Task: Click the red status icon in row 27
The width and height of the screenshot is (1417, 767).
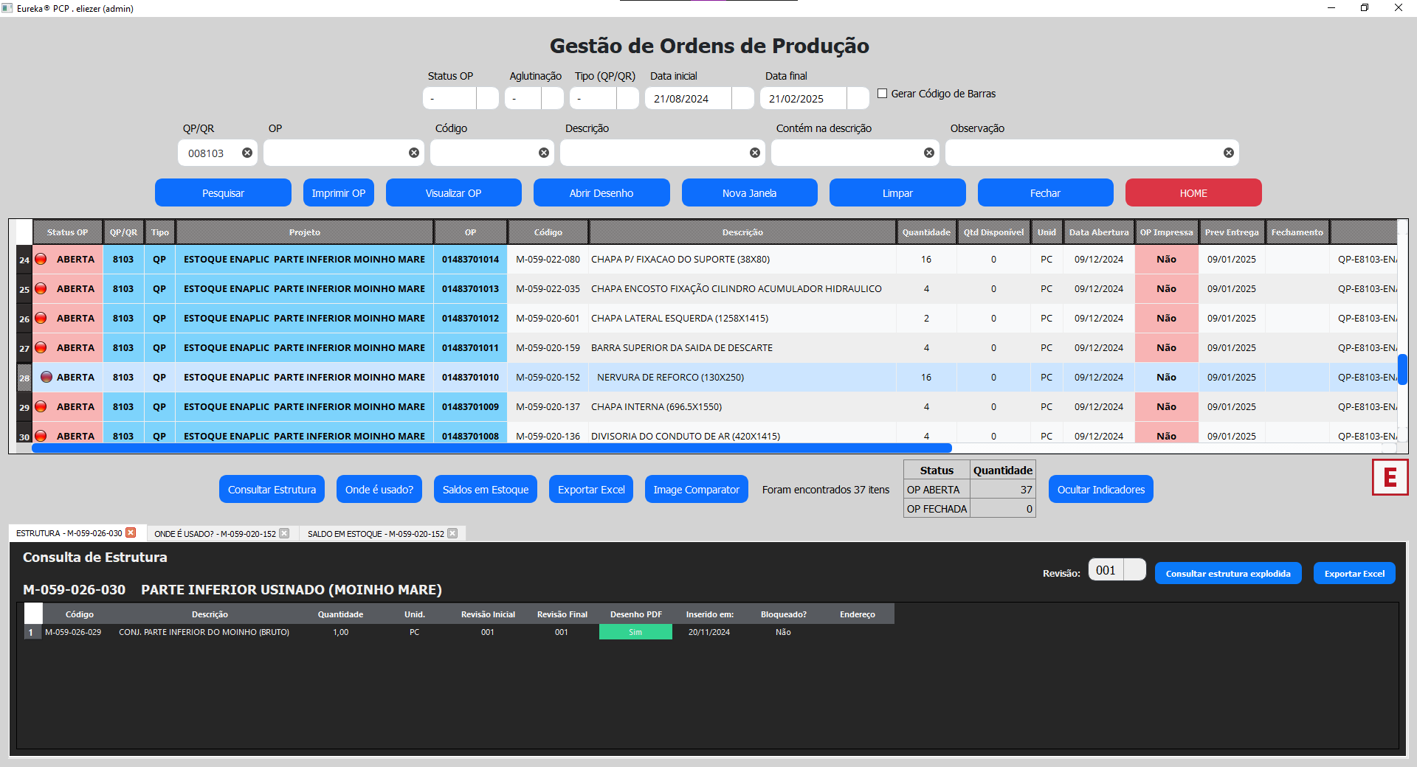Action: click(41, 347)
